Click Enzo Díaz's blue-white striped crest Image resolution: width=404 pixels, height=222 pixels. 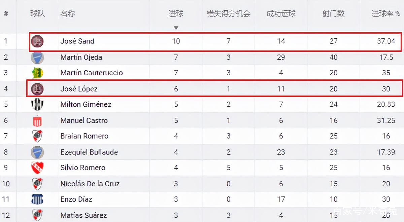coord(37,199)
